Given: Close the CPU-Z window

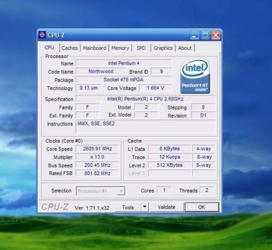Looking at the screenshot, I should [215, 35].
